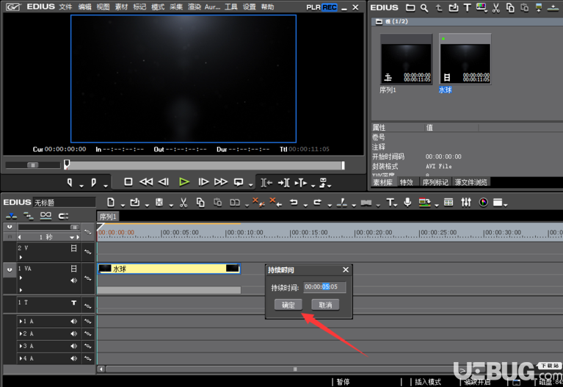Click 取消 in duration dialog
The image size is (563, 387).
325,305
